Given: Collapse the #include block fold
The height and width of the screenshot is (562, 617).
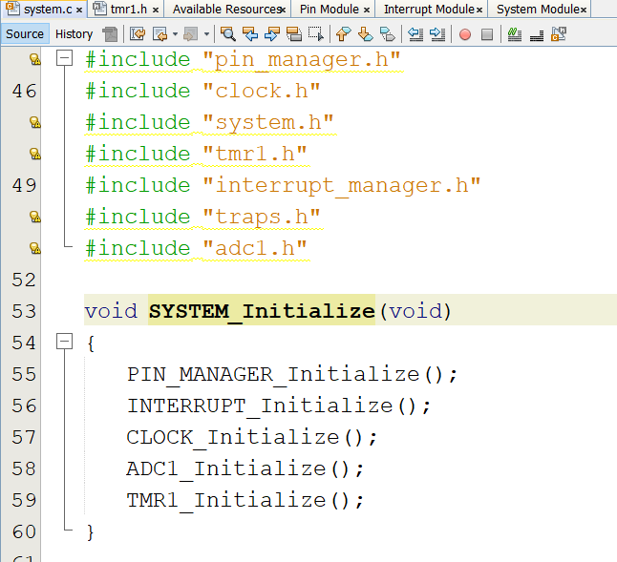Looking at the screenshot, I should (65, 58).
